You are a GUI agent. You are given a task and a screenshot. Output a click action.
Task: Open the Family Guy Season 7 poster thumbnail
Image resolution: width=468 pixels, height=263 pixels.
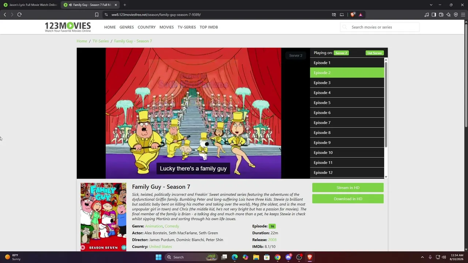pos(103,217)
